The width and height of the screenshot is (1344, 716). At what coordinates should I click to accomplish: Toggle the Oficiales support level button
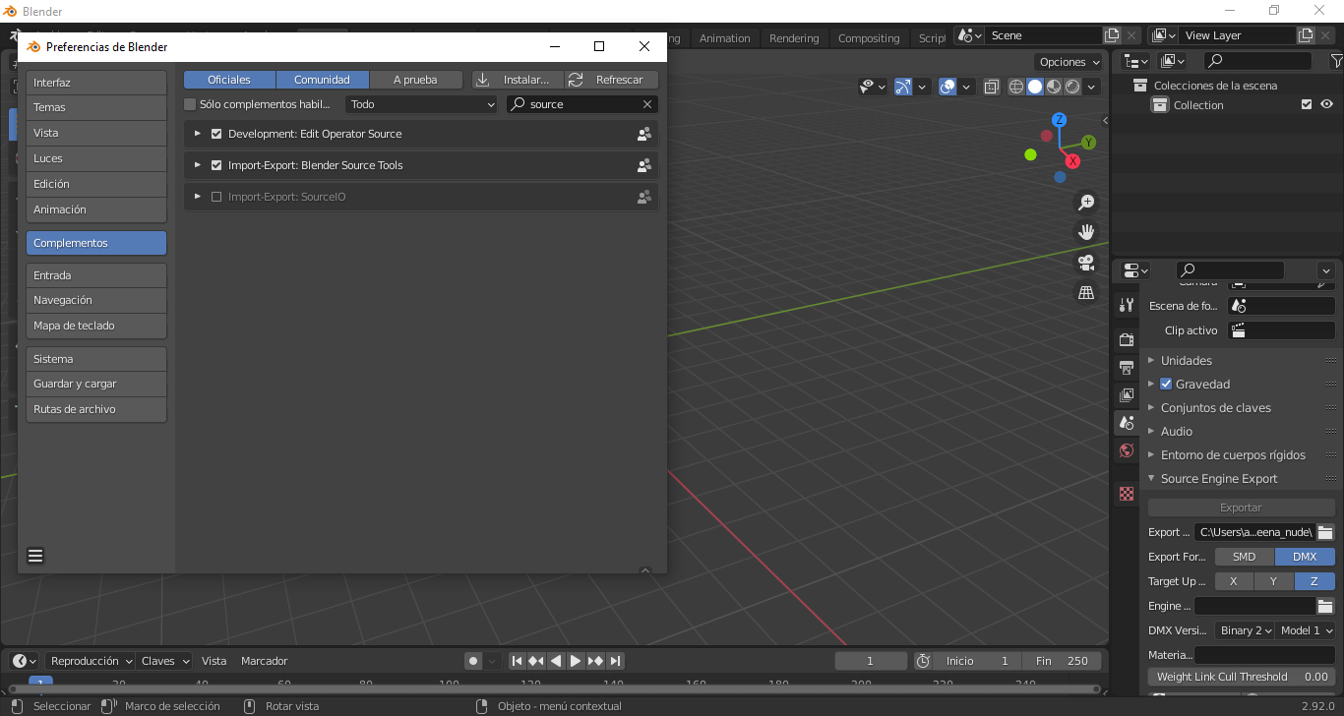pyautogui.click(x=229, y=80)
